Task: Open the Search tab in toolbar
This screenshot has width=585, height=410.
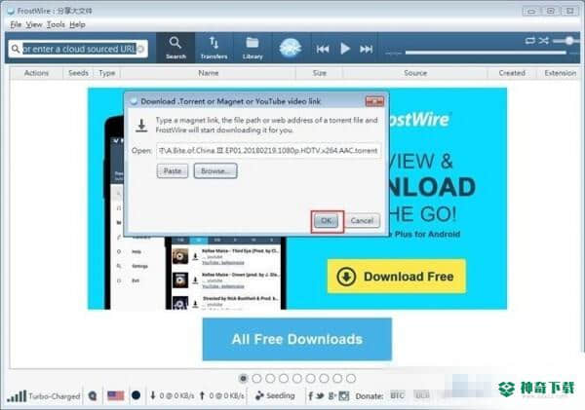Action: pyautogui.click(x=175, y=48)
